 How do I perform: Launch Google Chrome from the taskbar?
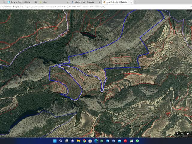(84, 141)
